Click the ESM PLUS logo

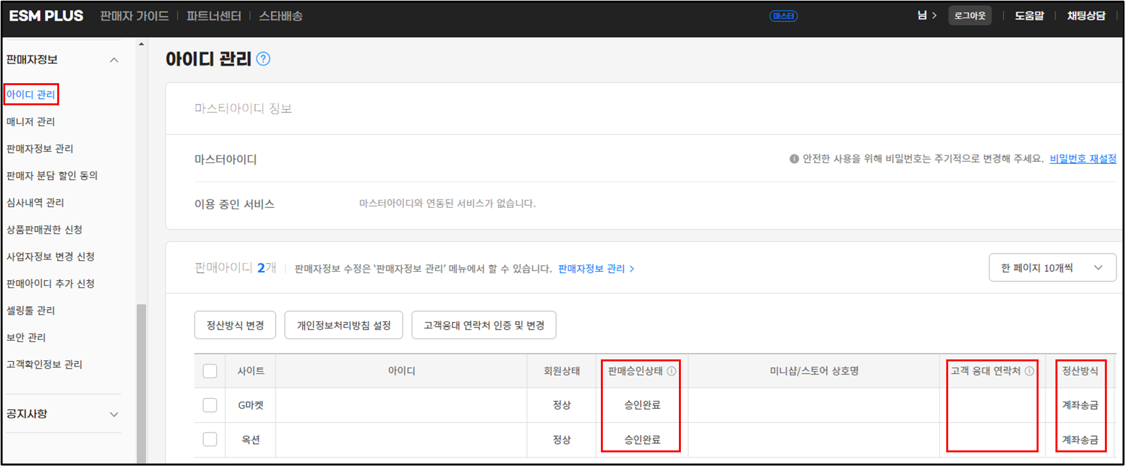[46, 16]
